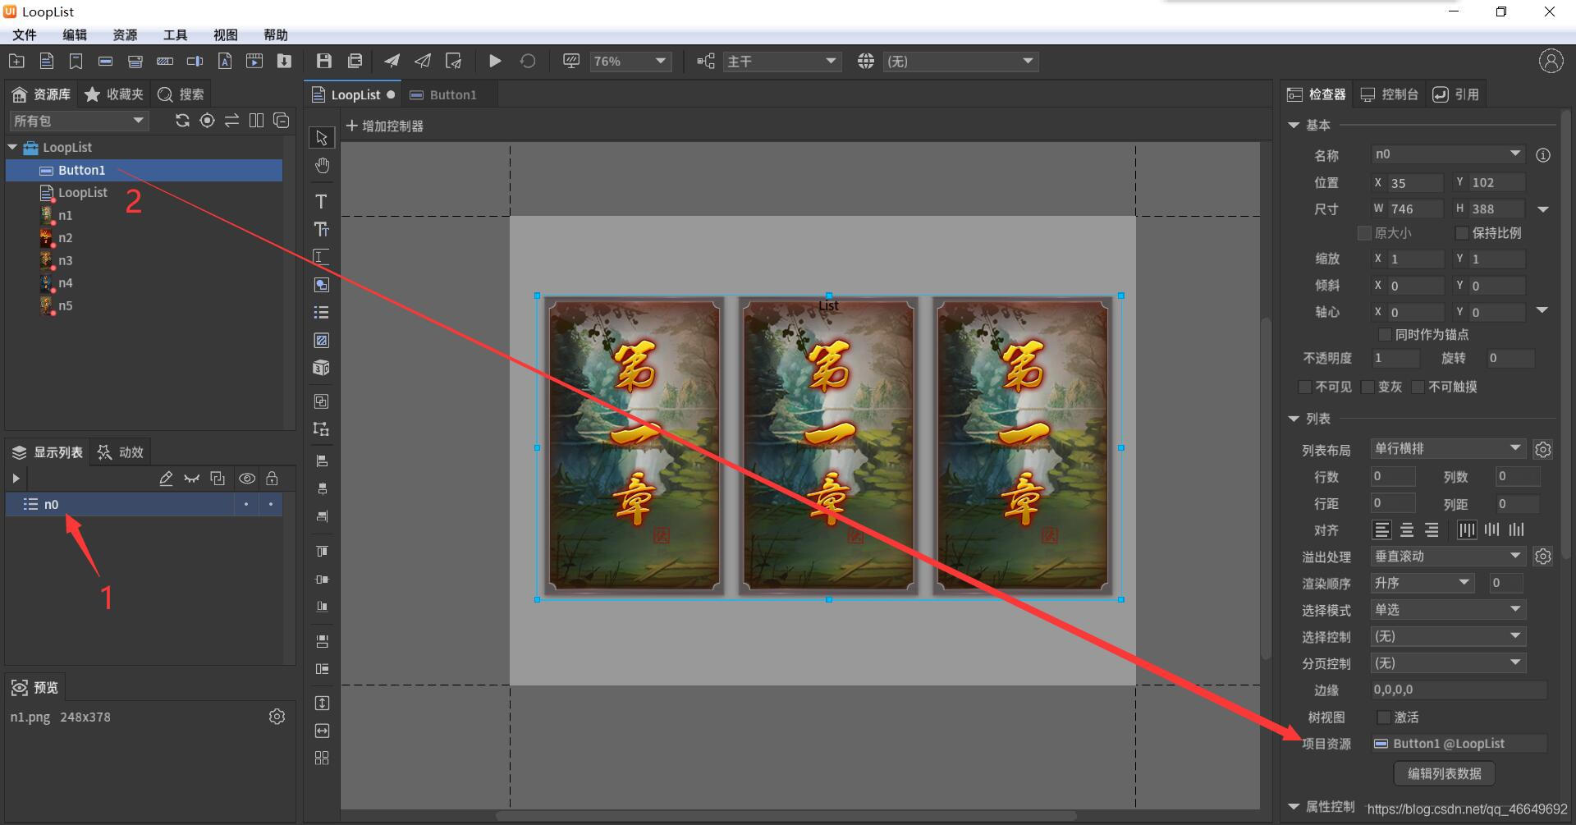Click the new package toolbar icon
1576x825 pixels.
point(16,61)
